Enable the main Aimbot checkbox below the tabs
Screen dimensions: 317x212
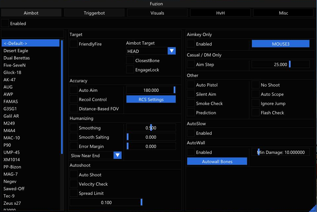click(5, 23)
